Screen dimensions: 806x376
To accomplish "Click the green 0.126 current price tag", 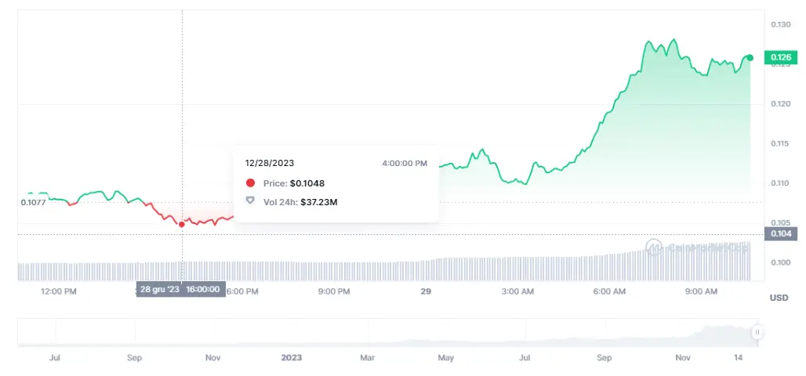I will [x=781, y=57].
